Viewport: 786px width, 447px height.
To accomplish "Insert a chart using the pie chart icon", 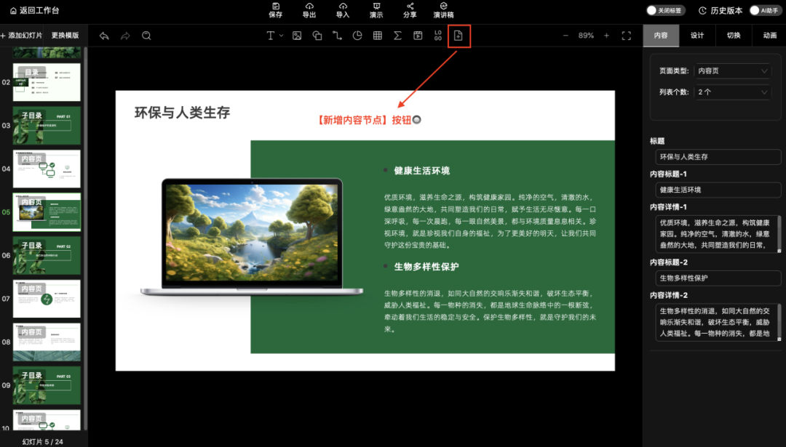I will coord(358,35).
